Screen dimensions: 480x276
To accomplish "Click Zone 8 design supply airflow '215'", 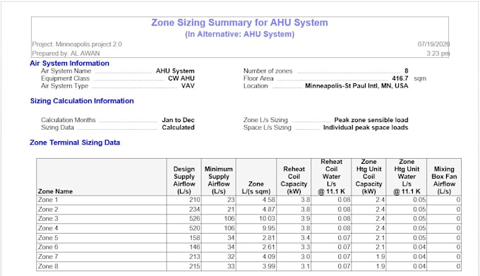I will tap(195, 266).
